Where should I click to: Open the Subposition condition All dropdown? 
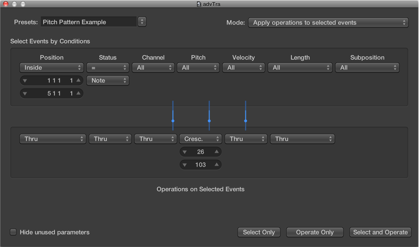point(367,67)
